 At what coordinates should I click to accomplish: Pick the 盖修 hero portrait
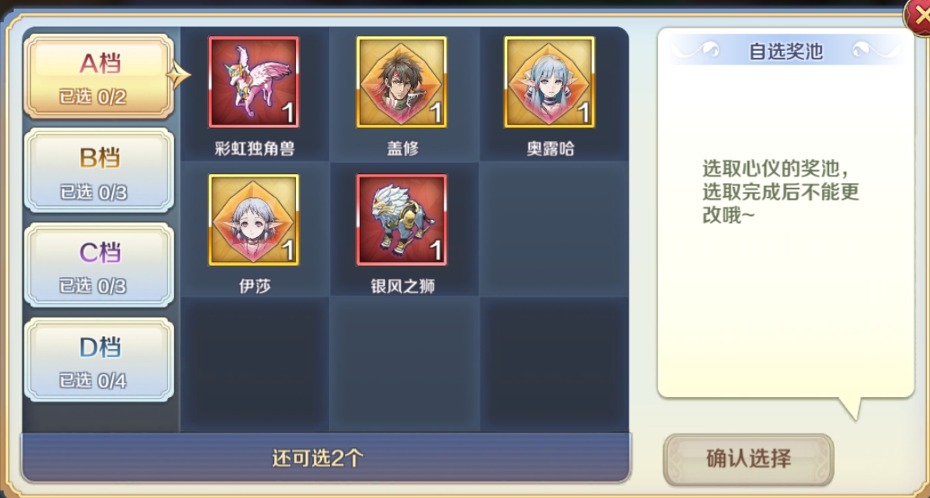402,82
